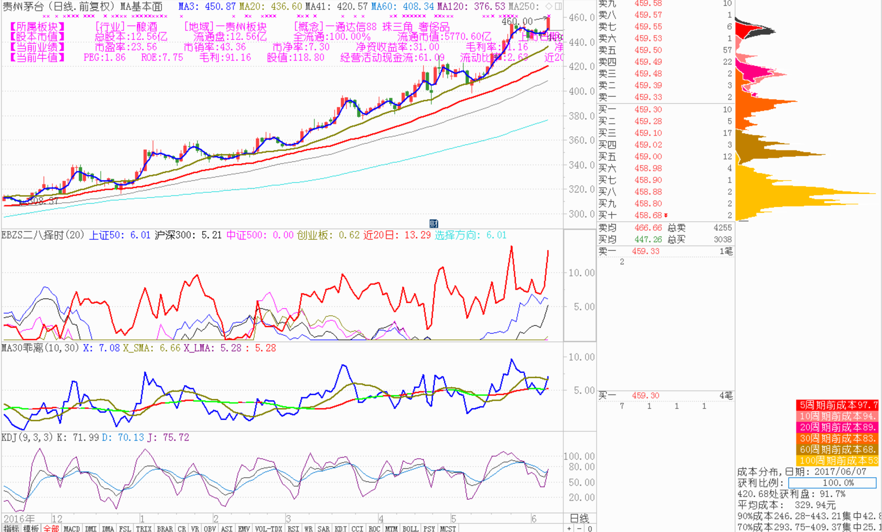Switch to the BOLL indicator
The height and width of the screenshot is (532, 882).
pos(410,529)
